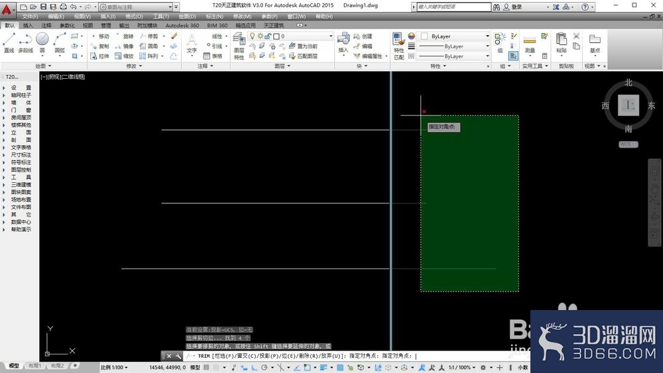Switch to the Annotate (注释) ribbon tab

(x=46, y=25)
